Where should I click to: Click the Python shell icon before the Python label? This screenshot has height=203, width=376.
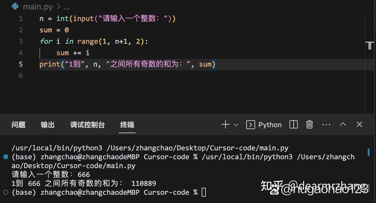coord(250,124)
